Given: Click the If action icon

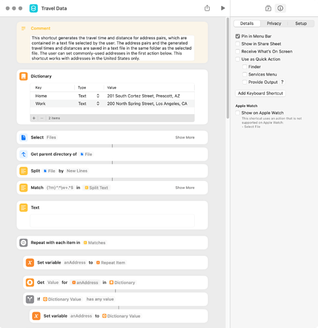Looking at the screenshot, I should pyautogui.click(x=30, y=299).
